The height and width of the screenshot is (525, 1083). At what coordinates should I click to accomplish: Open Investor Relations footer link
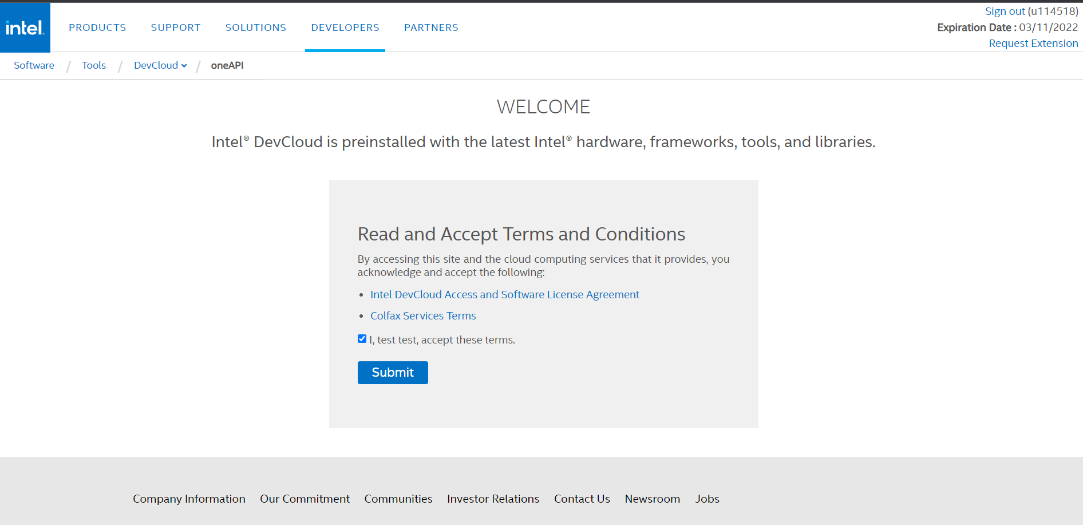493,499
